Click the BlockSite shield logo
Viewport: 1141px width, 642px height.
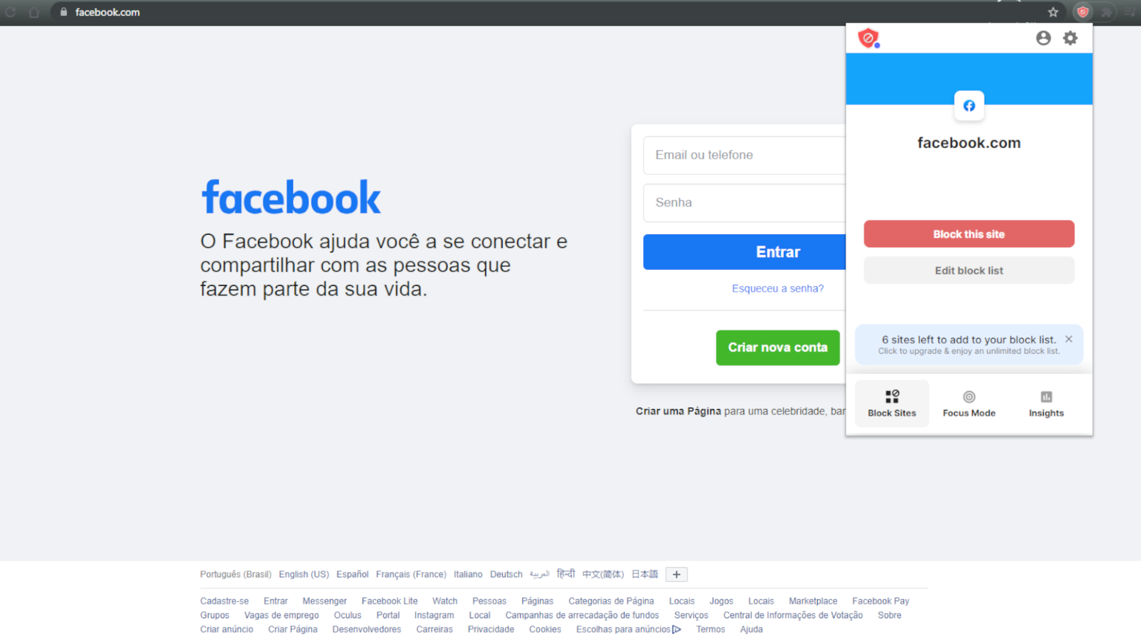[868, 37]
